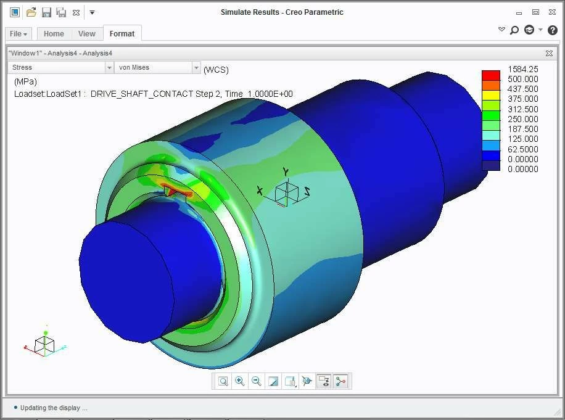Expand the quick access toolbar customize arrow

[93, 12]
